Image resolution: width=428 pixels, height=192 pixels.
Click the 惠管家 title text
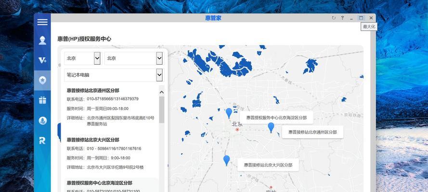point(213,18)
